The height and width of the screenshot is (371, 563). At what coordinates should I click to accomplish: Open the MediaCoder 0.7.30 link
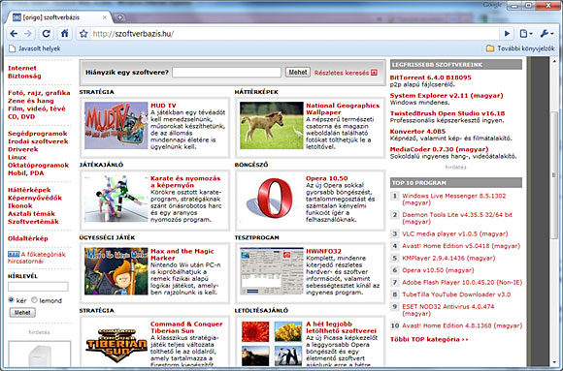tap(439, 149)
